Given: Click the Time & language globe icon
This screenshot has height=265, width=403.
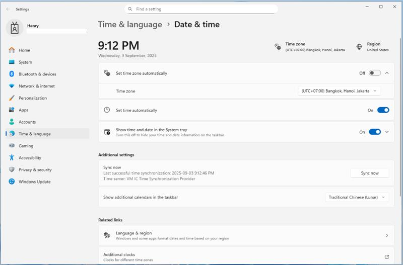Looking at the screenshot, I should (12, 134).
